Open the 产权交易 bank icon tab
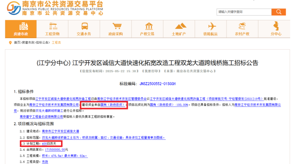Image resolution: width=294 pixels, height=164 pixels. pyautogui.click(x=147, y=29)
